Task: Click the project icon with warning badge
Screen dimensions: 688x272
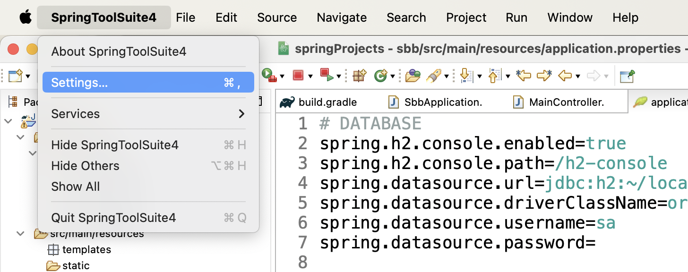Action: click(x=28, y=121)
